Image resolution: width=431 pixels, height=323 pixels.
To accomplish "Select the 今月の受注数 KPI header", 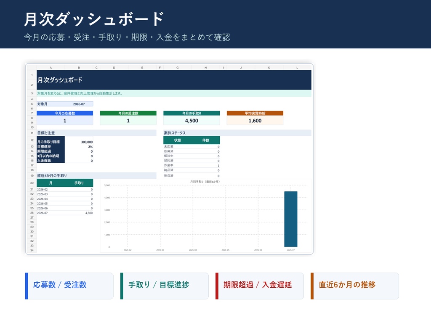I will [128, 113].
